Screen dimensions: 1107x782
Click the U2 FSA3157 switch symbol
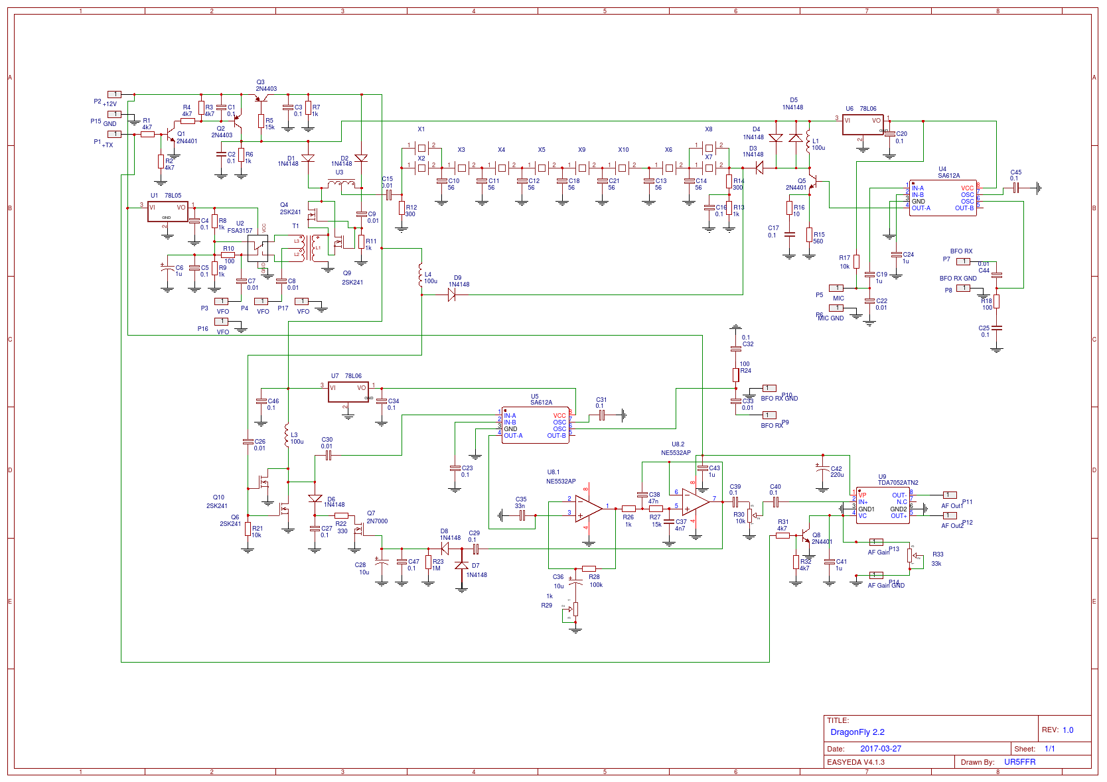[x=258, y=246]
